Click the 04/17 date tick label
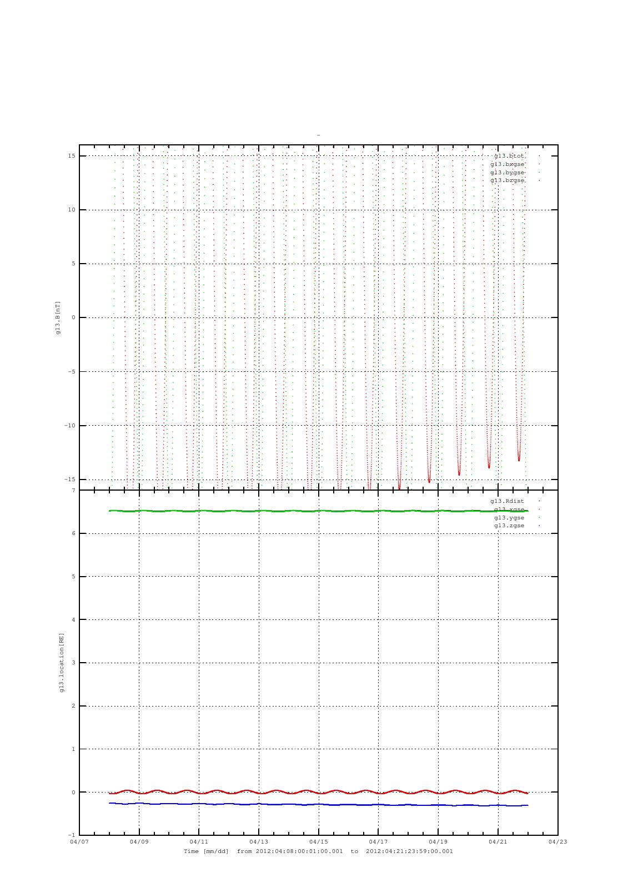 point(378,842)
